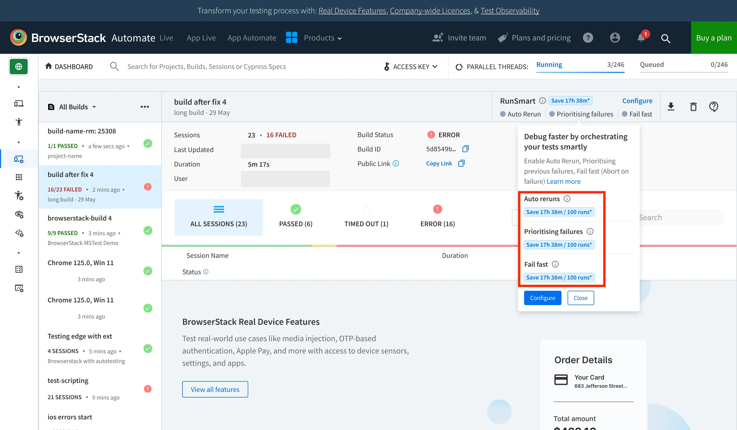This screenshot has height=430, width=737.
Task: Click the accessibility testing sidebar icon
Action: (19, 122)
